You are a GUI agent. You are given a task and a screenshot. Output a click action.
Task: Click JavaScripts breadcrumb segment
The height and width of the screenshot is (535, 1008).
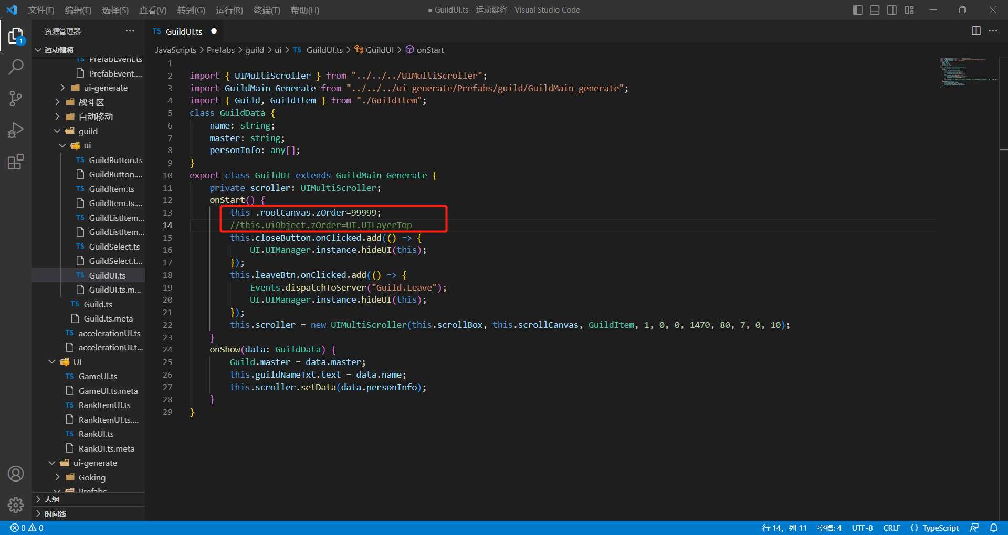[175, 50]
